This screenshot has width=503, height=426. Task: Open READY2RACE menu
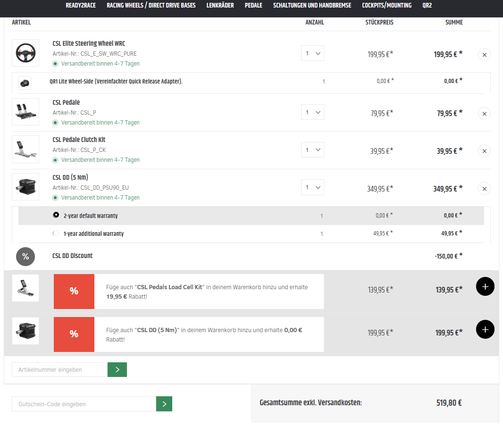(81, 6)
